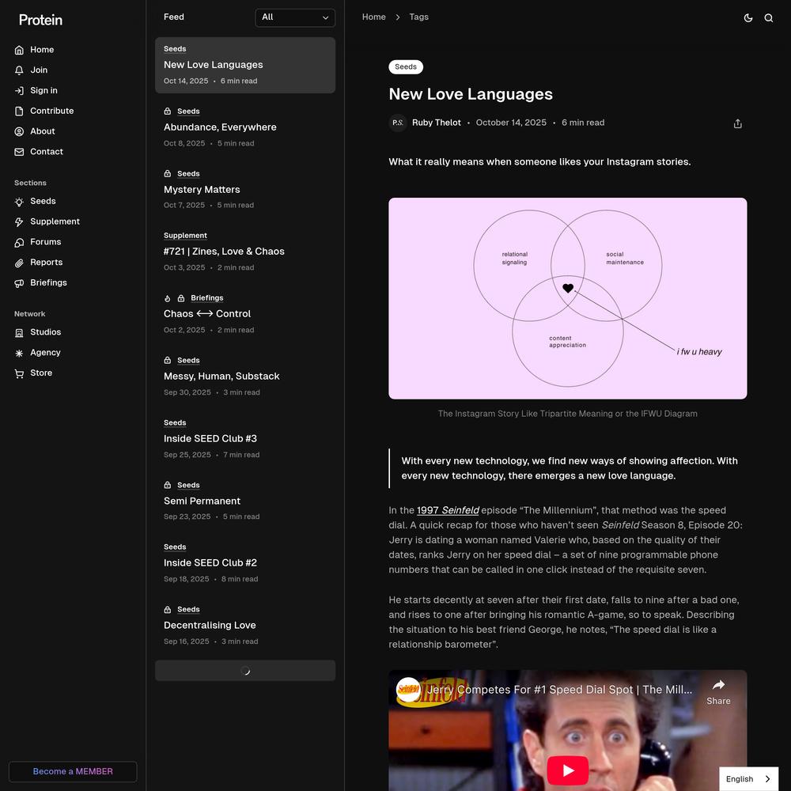Click the share icon beside article metadata
The height and width of the screenshot is (791, 791).
pyautogui.click(x=737, y=123)
